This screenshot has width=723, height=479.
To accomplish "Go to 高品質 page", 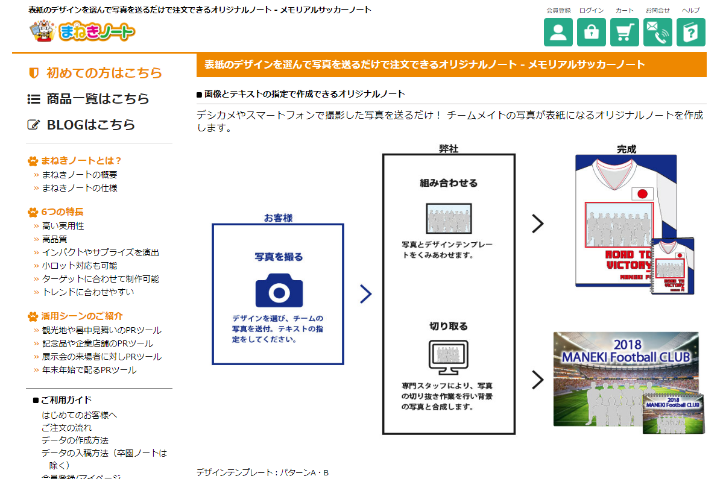I will point(55,239).
